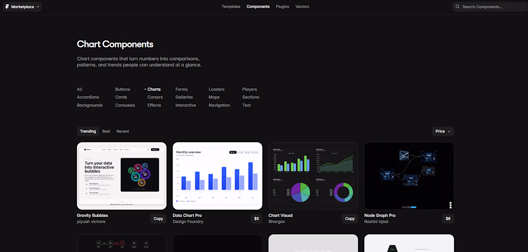Open the Marketplace dropdown menu
This screenshot has width=528, height=252.
click(x=22, y=6)
